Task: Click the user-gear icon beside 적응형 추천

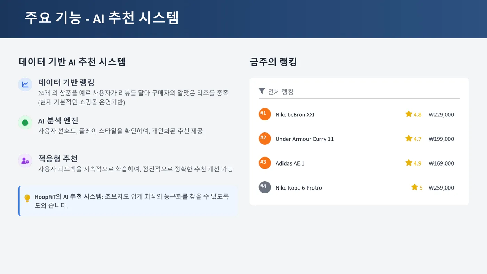Action: tap(25, 161)
